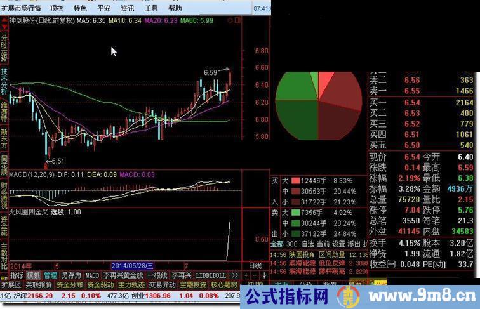Click the diamond icon at chart header
480x309 pixels.
point(230,20)
